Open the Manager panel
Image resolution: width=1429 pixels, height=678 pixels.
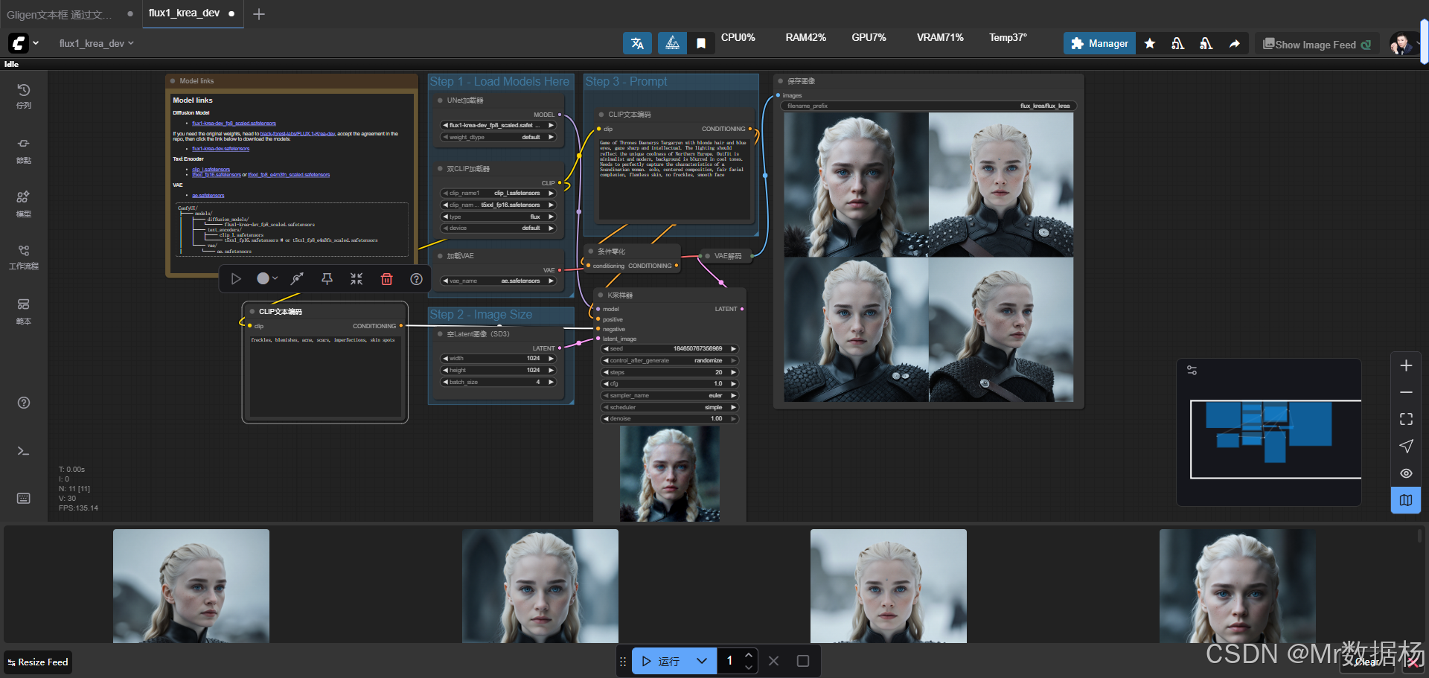click(x=1099, y=44)
